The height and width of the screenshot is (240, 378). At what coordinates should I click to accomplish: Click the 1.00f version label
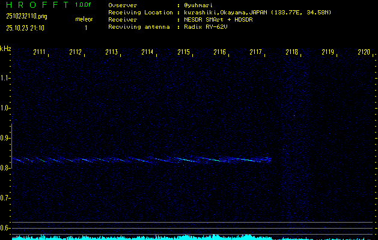coord(84,5)
